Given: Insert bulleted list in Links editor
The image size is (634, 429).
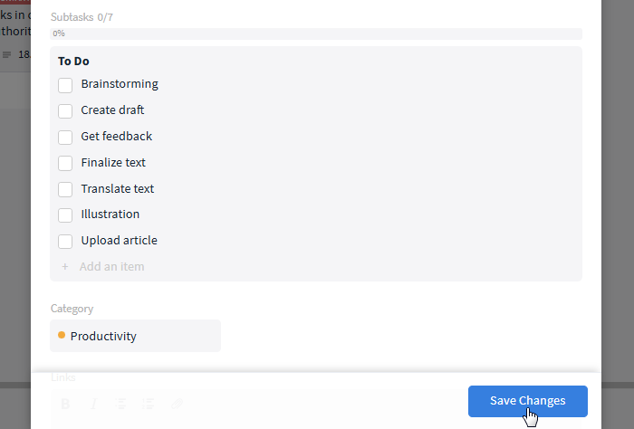Looking at the screenshot, I should point(120,404).
